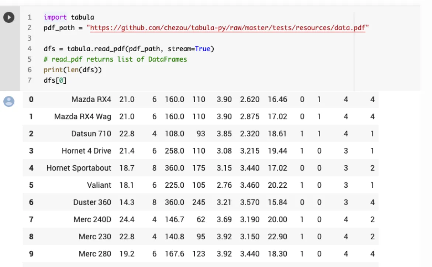Image resolution: width=432 pixels, height=267 pixels.
Task: Click value 2.620 in Mazda RX4 row
Action: 250,99
